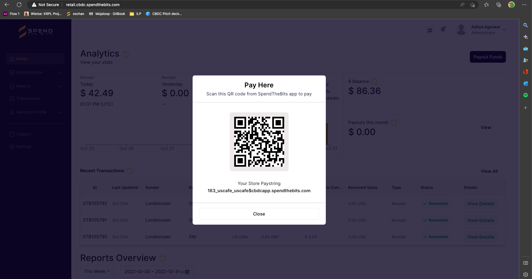This screenshot has width=532, height=279.
Task: Clear the report date range
Action: point(182,272)
